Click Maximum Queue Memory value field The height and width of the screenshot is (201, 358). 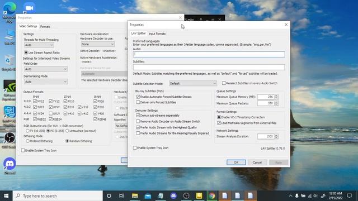pos(266,97)
